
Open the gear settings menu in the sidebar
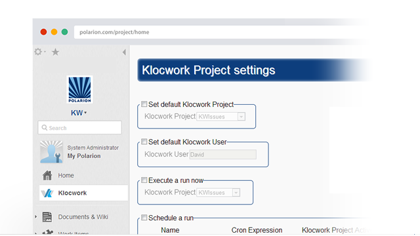(x=39, y=52)
